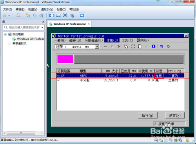Image resolution: width=196 pixels, height=144 pixels.
Task: Close the Windows XP Professional tab
Action: point(89,24)
